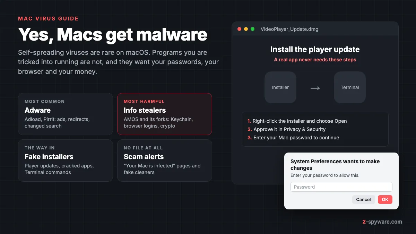Screen dimensions: 416x234
Task: Click the OK button in the password dialog
Action: pos(385,199)
